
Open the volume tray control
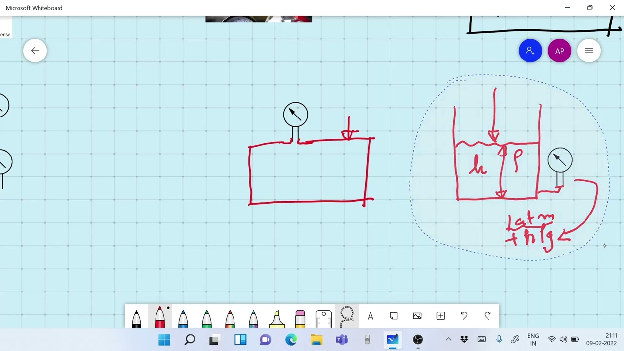pos(563,340)
